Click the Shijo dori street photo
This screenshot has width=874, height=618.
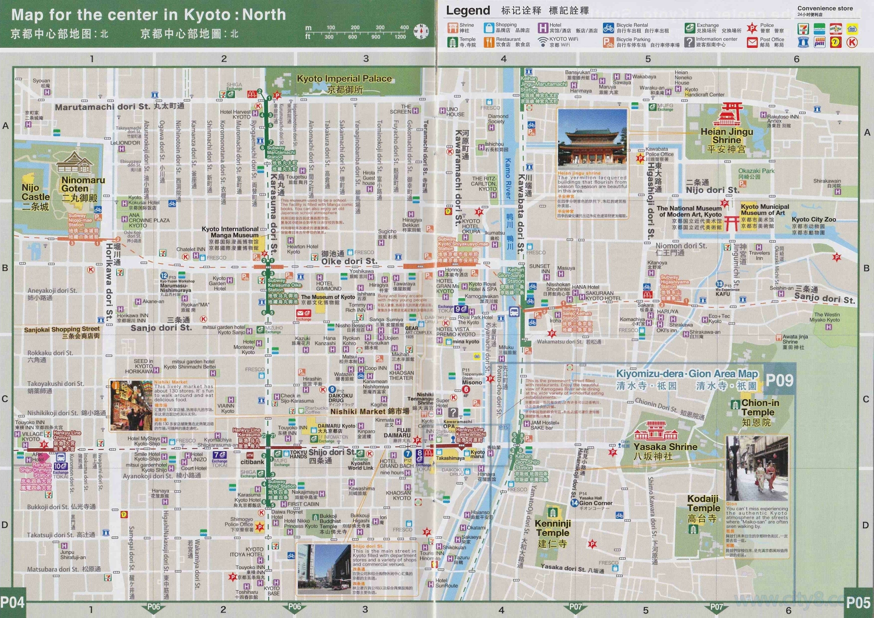coord(323,568)
